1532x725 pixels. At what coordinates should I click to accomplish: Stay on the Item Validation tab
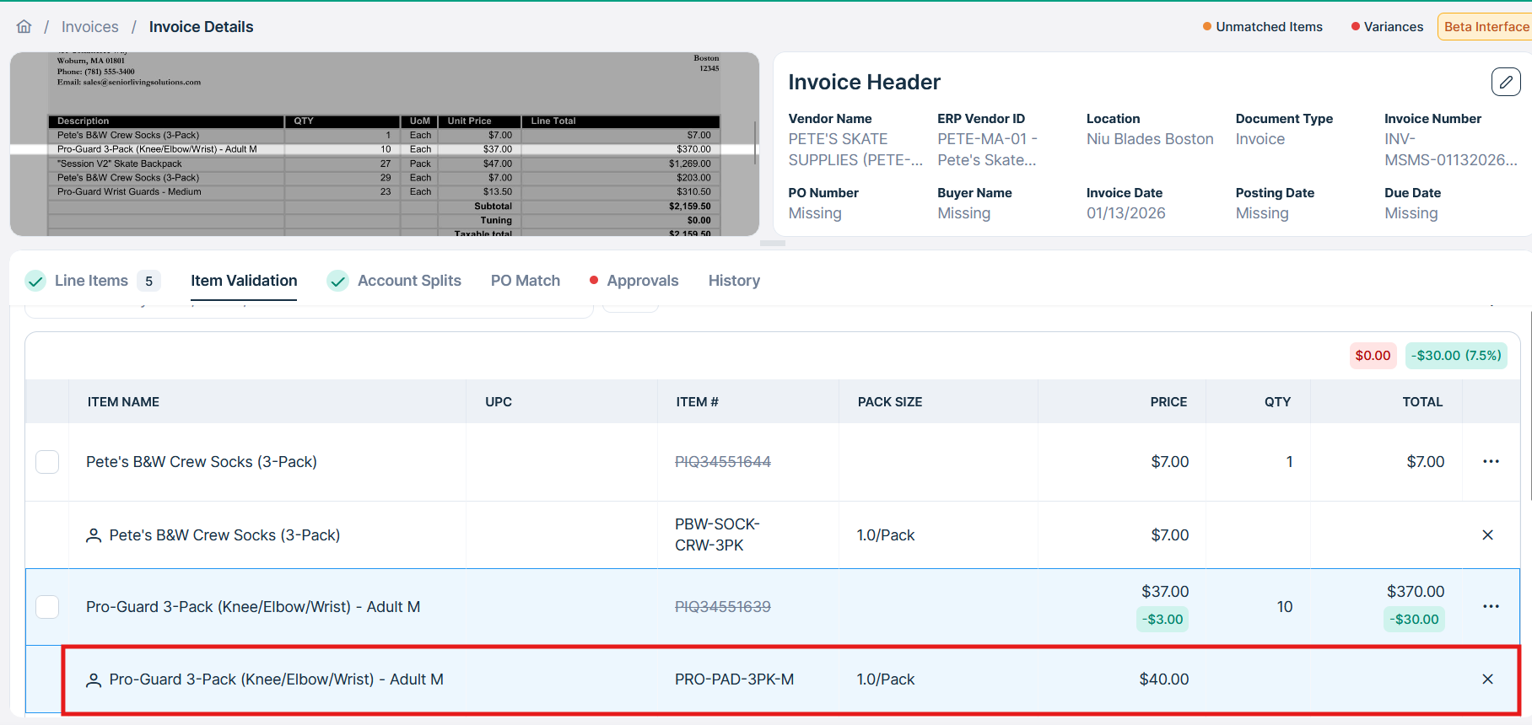coord(244,281)
